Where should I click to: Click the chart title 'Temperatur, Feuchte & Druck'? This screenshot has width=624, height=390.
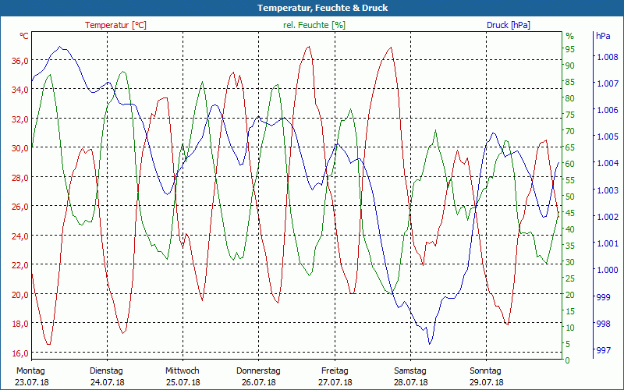click(x=312, y=8)
